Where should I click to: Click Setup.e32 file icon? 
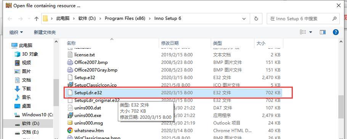pos(70,78)
